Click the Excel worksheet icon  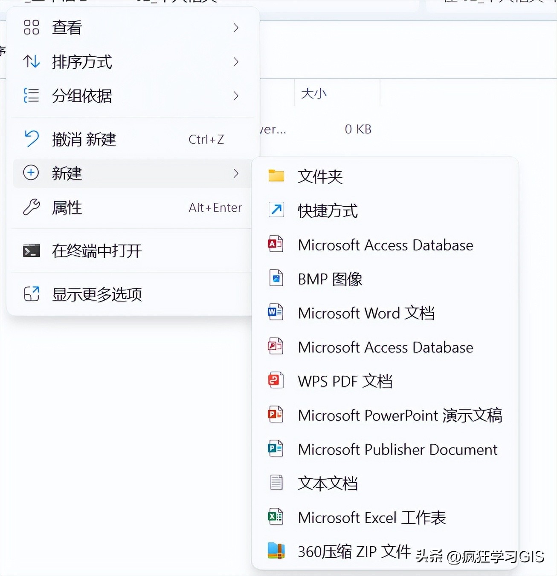point(276,517)
